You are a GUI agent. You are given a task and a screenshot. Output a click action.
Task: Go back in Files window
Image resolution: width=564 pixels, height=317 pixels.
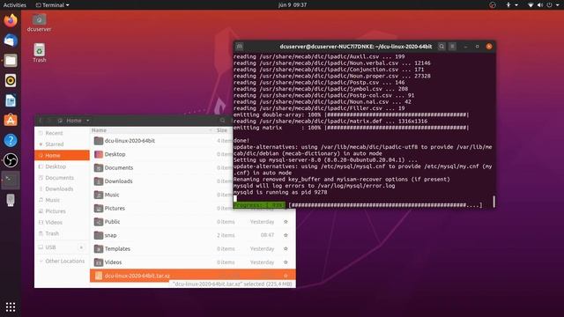41,121
